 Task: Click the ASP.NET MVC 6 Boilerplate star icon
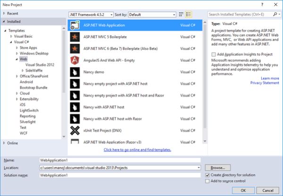coord(75,49)
